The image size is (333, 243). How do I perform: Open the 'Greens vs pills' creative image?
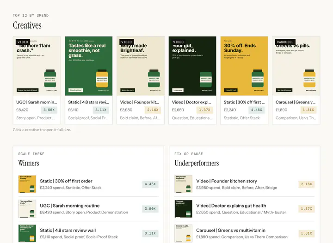(296, 66)
